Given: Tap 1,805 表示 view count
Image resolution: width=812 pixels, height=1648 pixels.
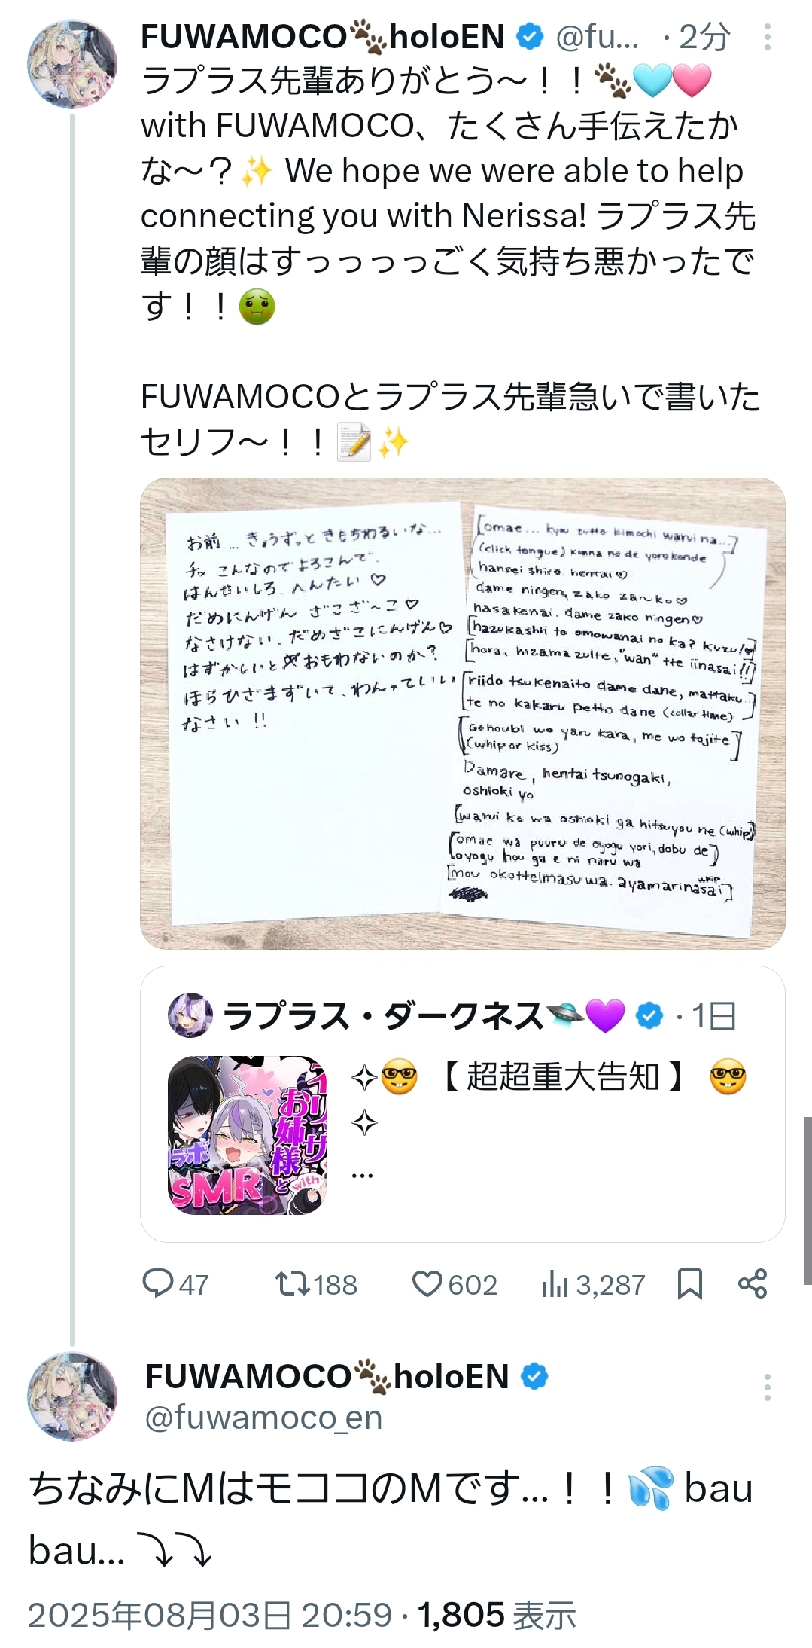Looking at the screenshot, I should tap(497, 1614).
